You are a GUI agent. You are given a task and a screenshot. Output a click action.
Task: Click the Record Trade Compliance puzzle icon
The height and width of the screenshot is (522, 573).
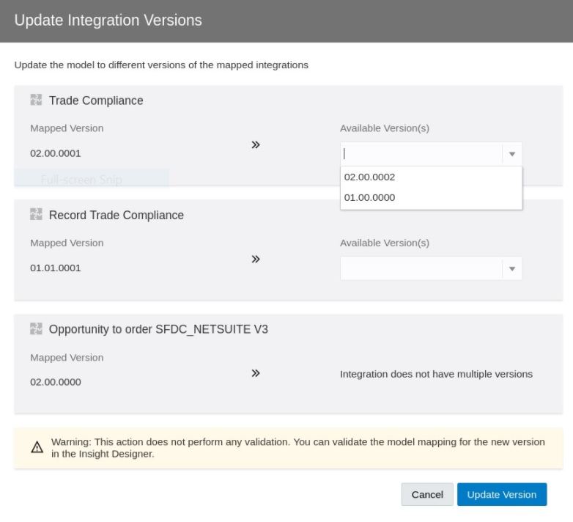click(x=36, y=215)
